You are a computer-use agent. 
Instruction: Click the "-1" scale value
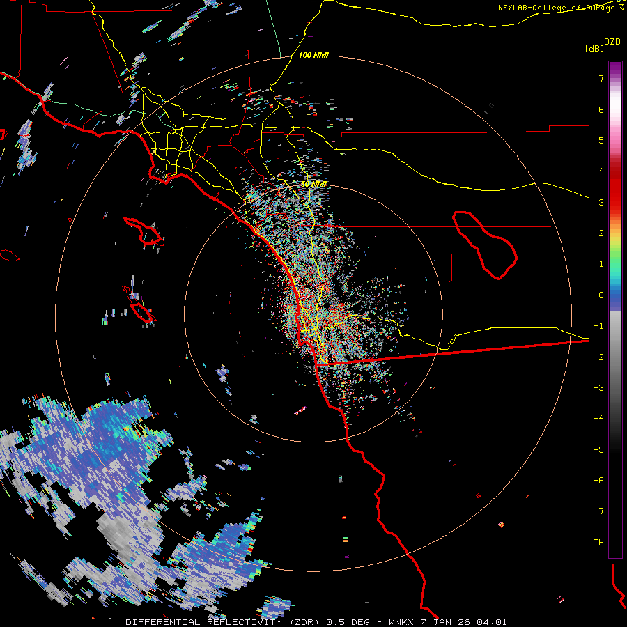[598, 326]
